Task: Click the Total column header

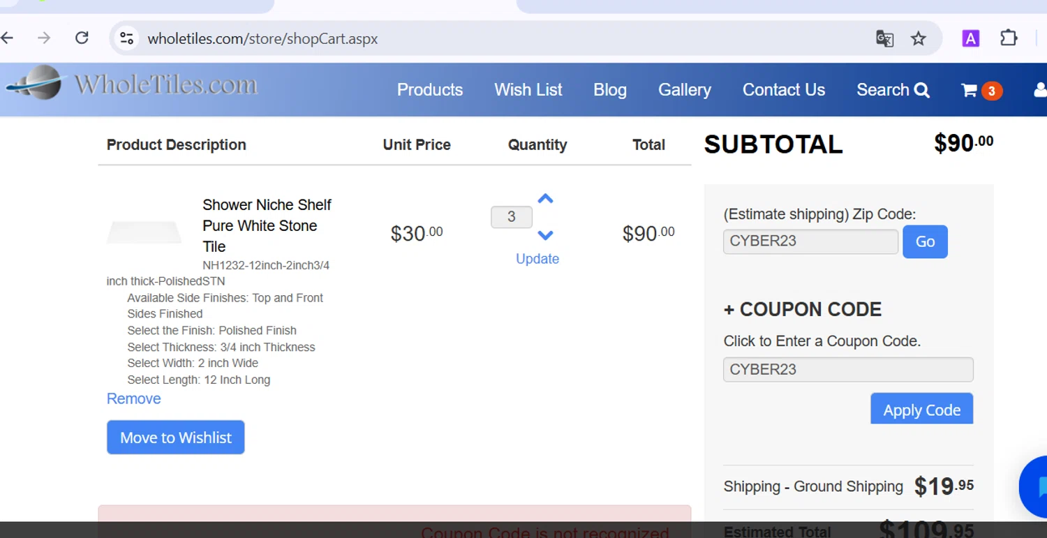Action: tap(648, 145)
